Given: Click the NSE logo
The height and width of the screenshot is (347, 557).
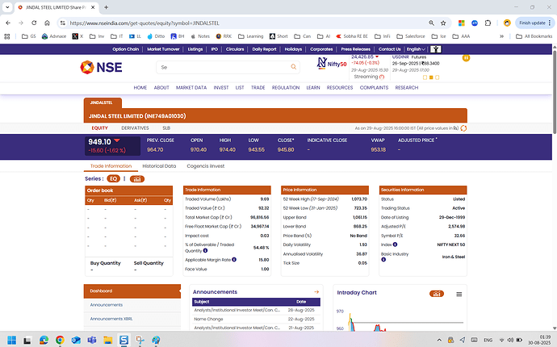Looking at the screenshot, I should pyautogui.click(x=101, y=67).
